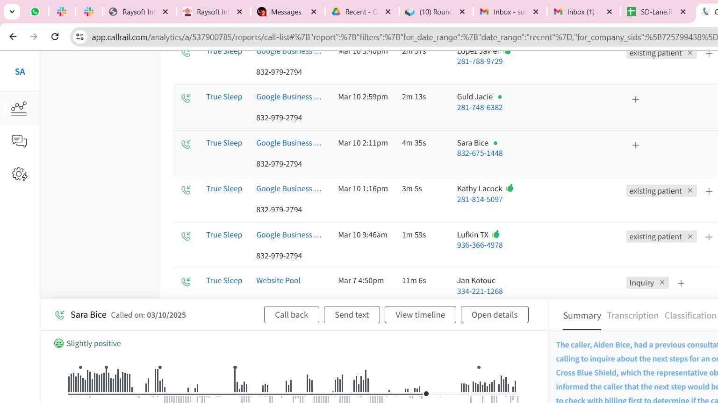Click inbound call icon for Guld Jacie row
The image size is (718, 403).
click(x=186, y=98)
